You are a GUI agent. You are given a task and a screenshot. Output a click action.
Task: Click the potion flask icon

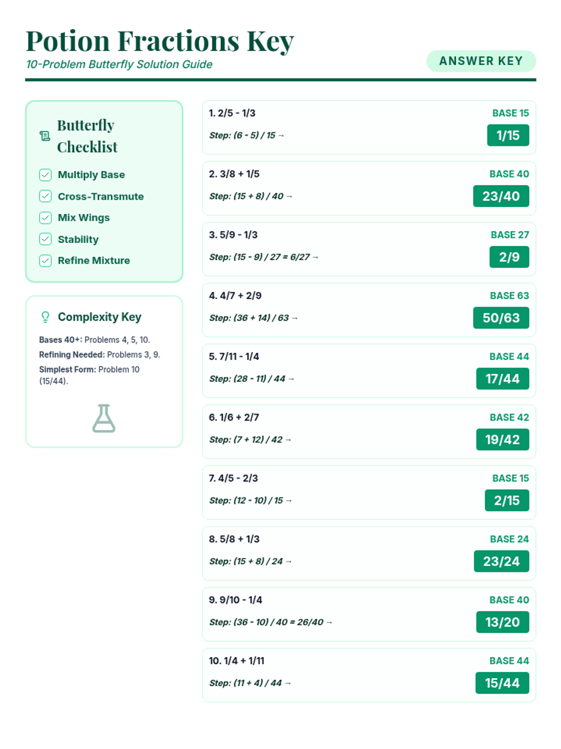[x=104, y=419]
